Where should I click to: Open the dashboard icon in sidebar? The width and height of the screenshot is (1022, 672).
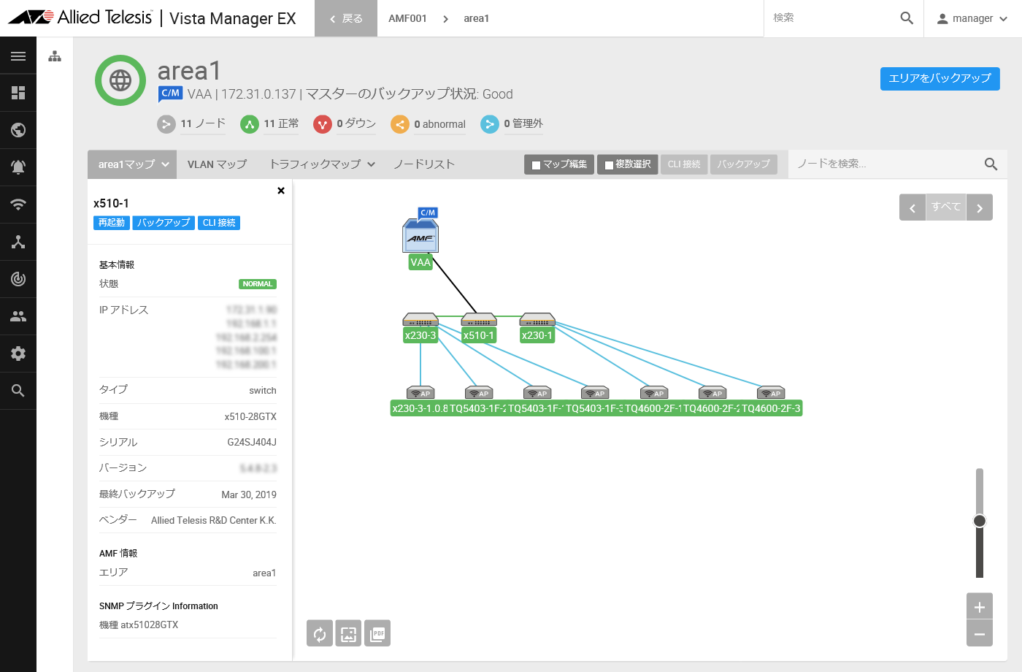click(18, 93)
